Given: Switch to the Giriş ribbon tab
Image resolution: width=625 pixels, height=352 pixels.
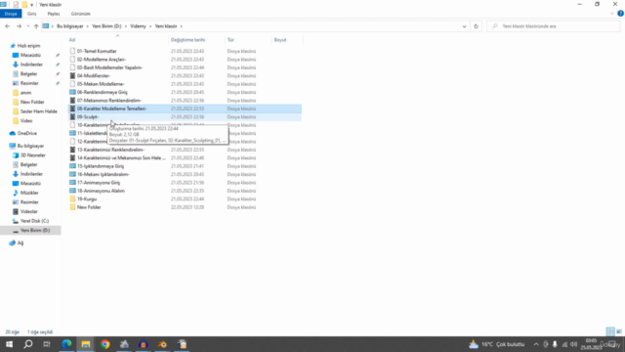Looking at the screenshot, I should [31, 14].
